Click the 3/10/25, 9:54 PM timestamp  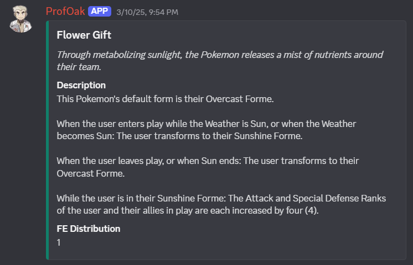147,12
